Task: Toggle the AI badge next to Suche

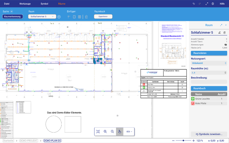Action: [x=12, y=11]
